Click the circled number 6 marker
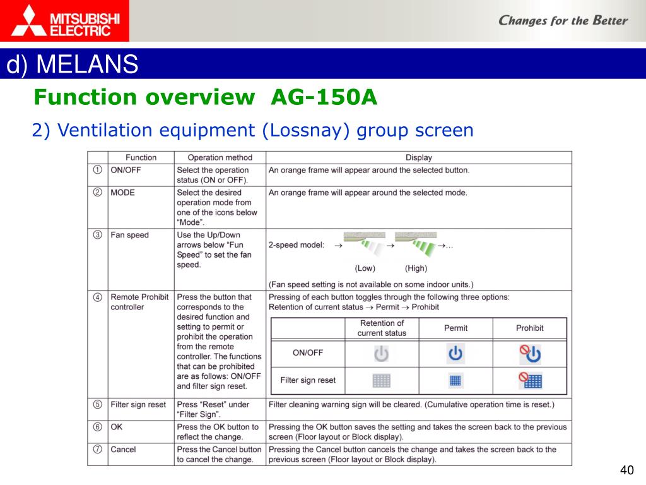The image size is (646, 485). [x=98, y=426]
